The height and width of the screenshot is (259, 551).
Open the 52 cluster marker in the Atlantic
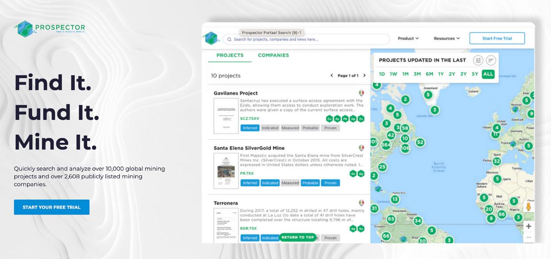(420, 142)
